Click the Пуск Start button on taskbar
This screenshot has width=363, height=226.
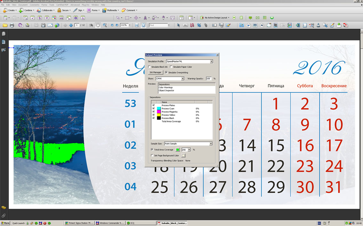(5, 223)
